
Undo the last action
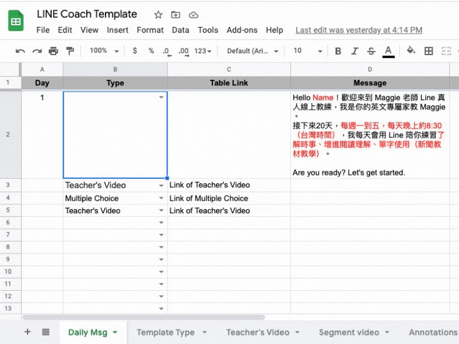coord(21,50)
